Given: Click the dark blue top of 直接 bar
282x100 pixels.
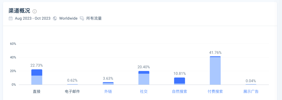Looking at the screenshot, I should coord(37,73).
